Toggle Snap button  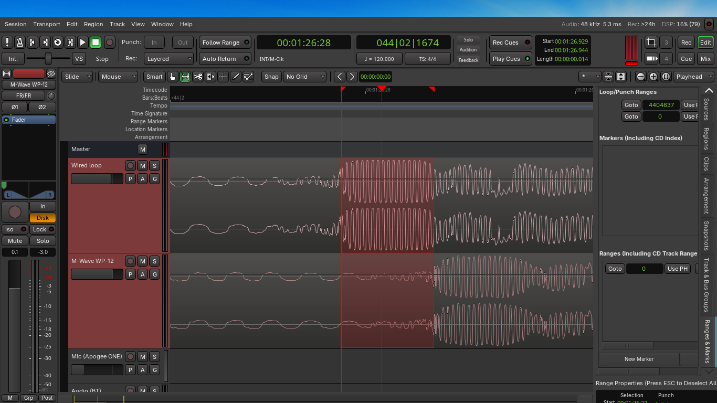pos(271,77)
